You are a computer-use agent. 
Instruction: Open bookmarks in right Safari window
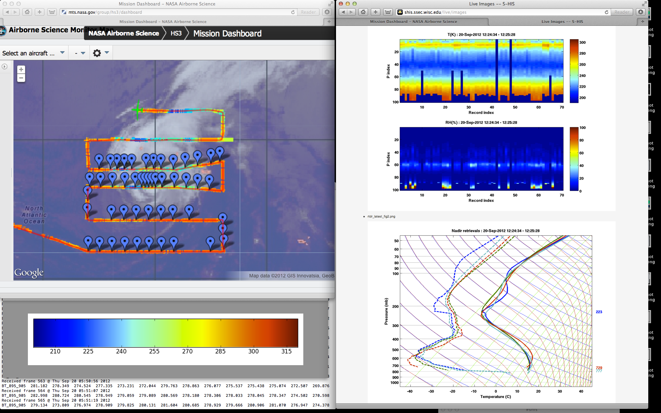coord(388,12)
